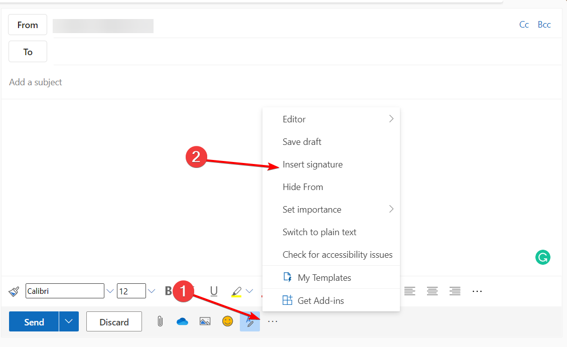Click the Calibri font name field

[65, 291]
